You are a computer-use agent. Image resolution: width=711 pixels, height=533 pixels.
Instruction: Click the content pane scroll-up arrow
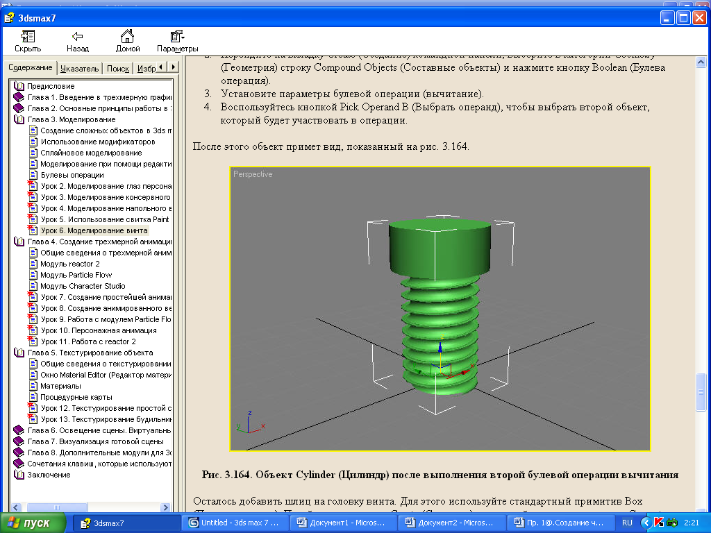pyautogui.click(x=701, y=62)
